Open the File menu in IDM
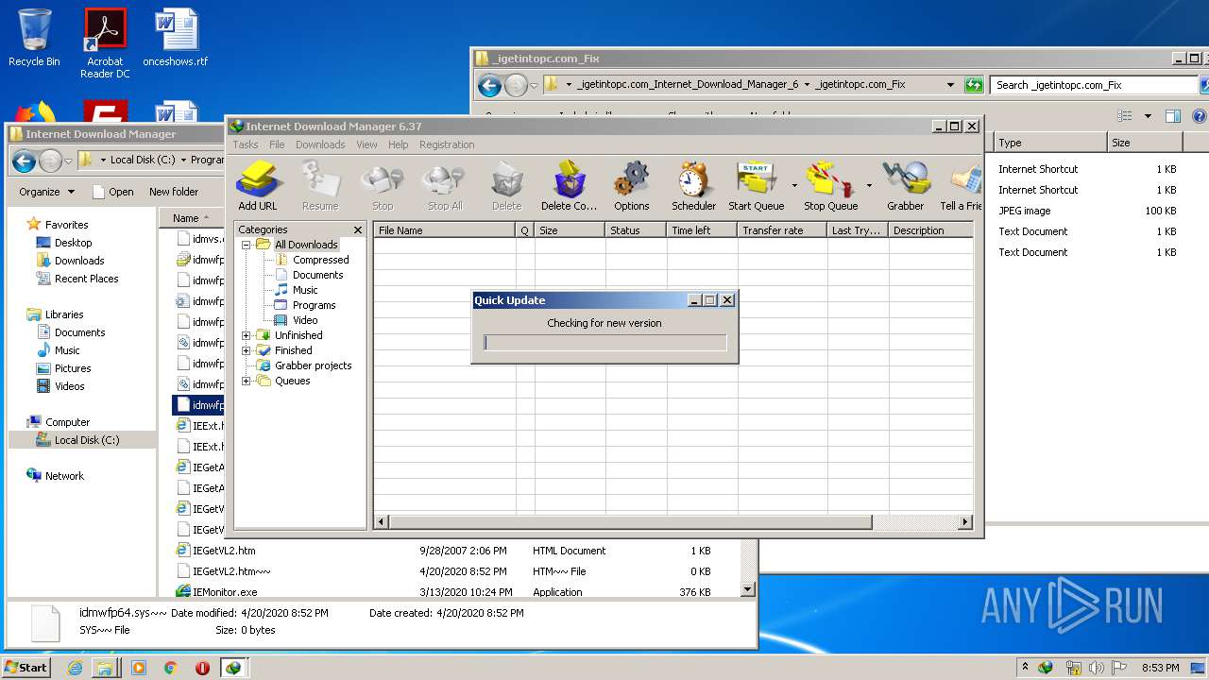The height and width of the screenshot is (680, 1209). [x=277, y=144]
